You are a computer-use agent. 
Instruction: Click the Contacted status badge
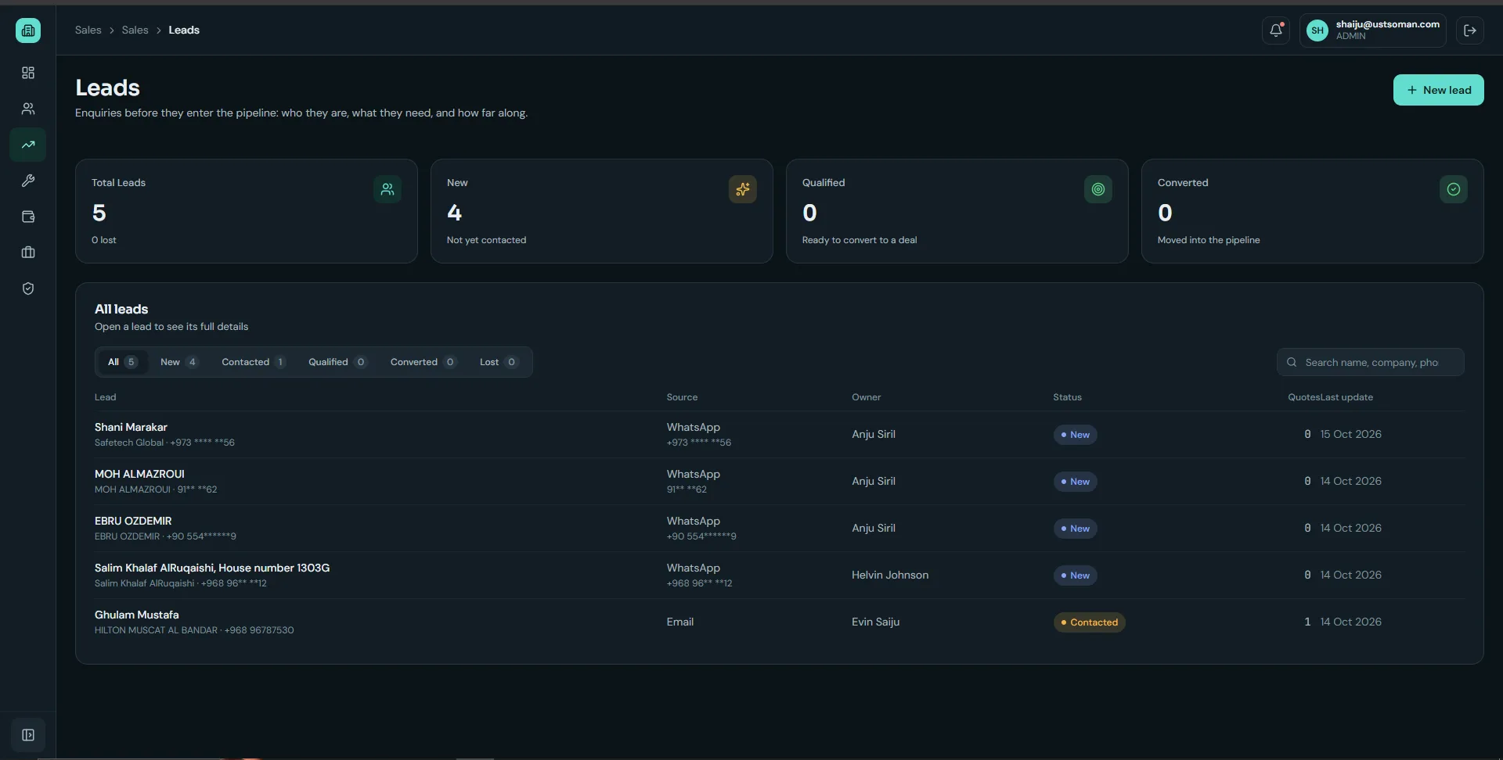(1089, 622)
